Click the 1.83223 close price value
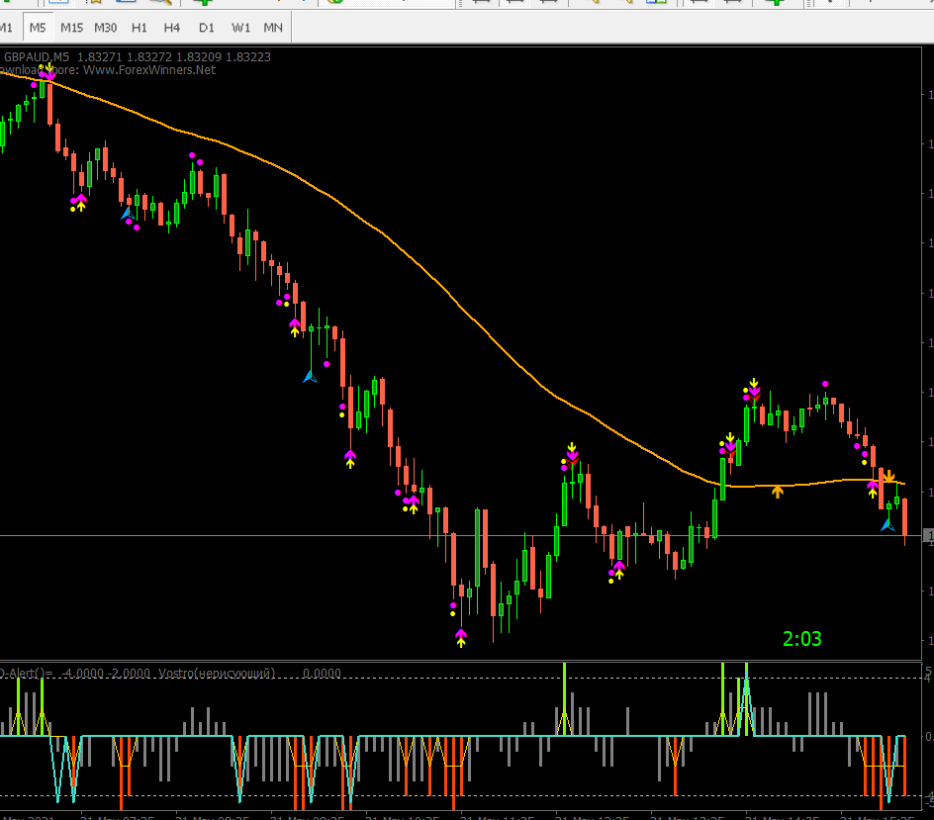 [x=247, y=57]
